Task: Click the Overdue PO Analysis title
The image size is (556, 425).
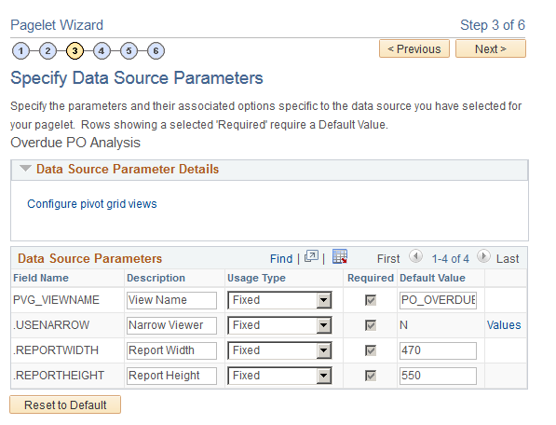Action: tap(75, 143)
